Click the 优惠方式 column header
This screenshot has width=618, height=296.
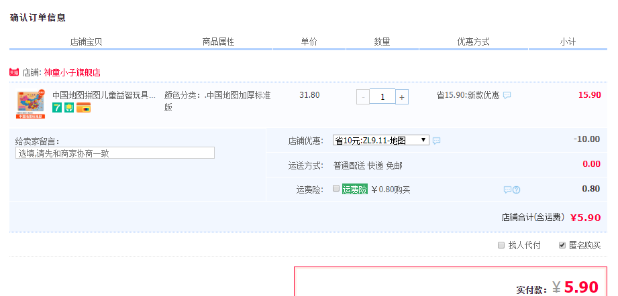473,42
